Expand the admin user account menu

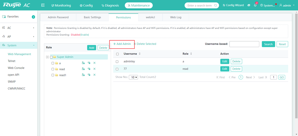pyautogui.click(x=287, y=5)
